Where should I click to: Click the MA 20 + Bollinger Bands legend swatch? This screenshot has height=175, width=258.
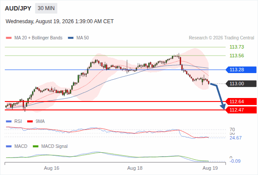click(9, 38)
